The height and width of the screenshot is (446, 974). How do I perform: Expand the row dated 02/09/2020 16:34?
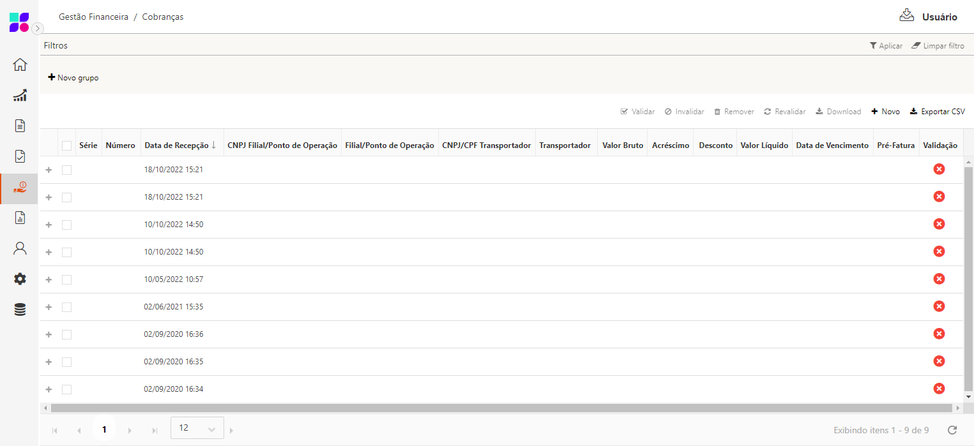click(x=49, y=389)
